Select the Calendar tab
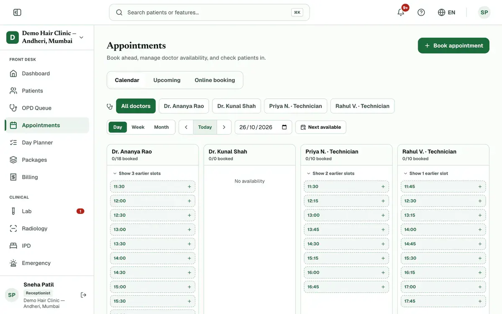 [x=127, y=80]
